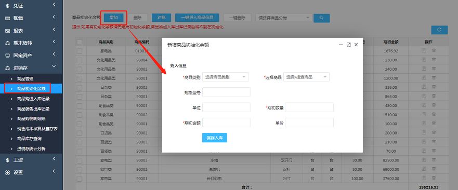458x190 pixels.
Task: Click trash icon in the 230.00 row
Action: tap(434, 60)
